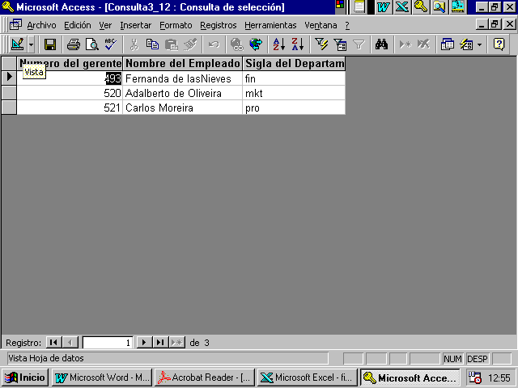This screenshot has height=388, width=518.
Task: Click the binoculars Find icon
Action: point(382,44)
